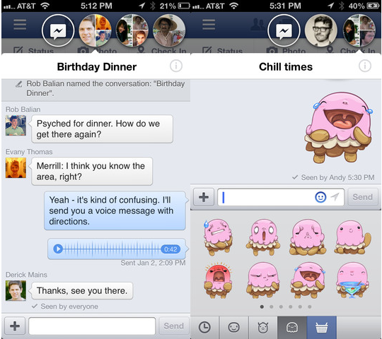382x339 pixels.
Task: Tap the plus button in Birthday Dinner chat
Action: [15, 326]
